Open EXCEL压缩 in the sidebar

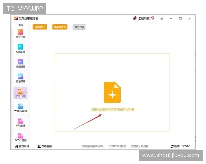(x=21, y=137)
